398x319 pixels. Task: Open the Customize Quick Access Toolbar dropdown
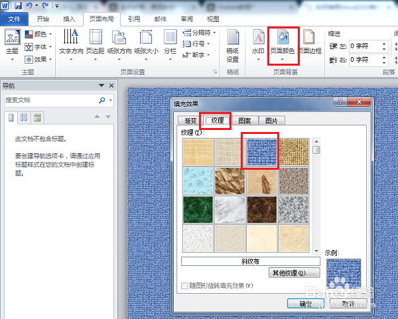(57, 6)
